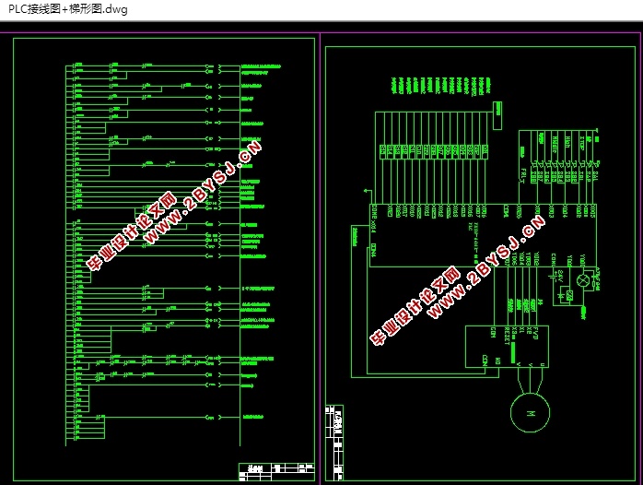This screenshot has width=643, height=485.
Task: Select the input switch terminal row
Action: pos(434,151)
